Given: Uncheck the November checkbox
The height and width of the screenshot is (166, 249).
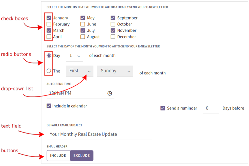Looking at the screenshot, I should (113, 31).
